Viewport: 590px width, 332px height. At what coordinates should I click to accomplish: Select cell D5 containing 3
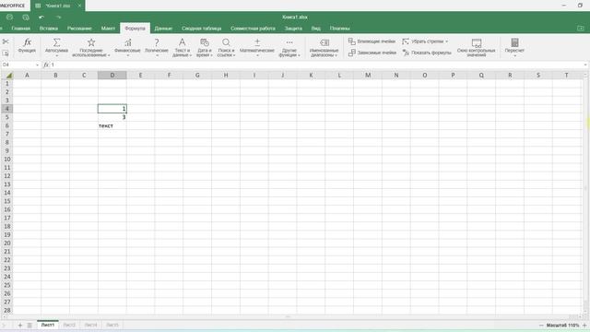112,117
